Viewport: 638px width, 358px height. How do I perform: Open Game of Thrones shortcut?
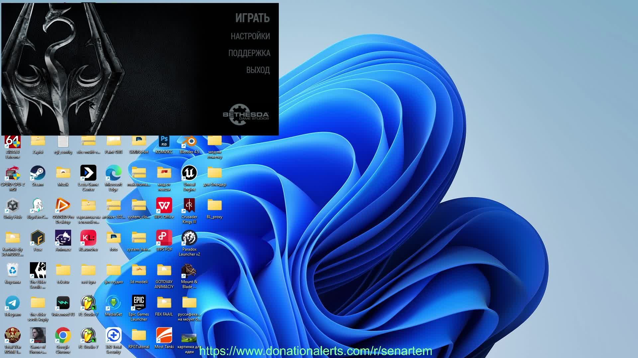pos(38,341)
